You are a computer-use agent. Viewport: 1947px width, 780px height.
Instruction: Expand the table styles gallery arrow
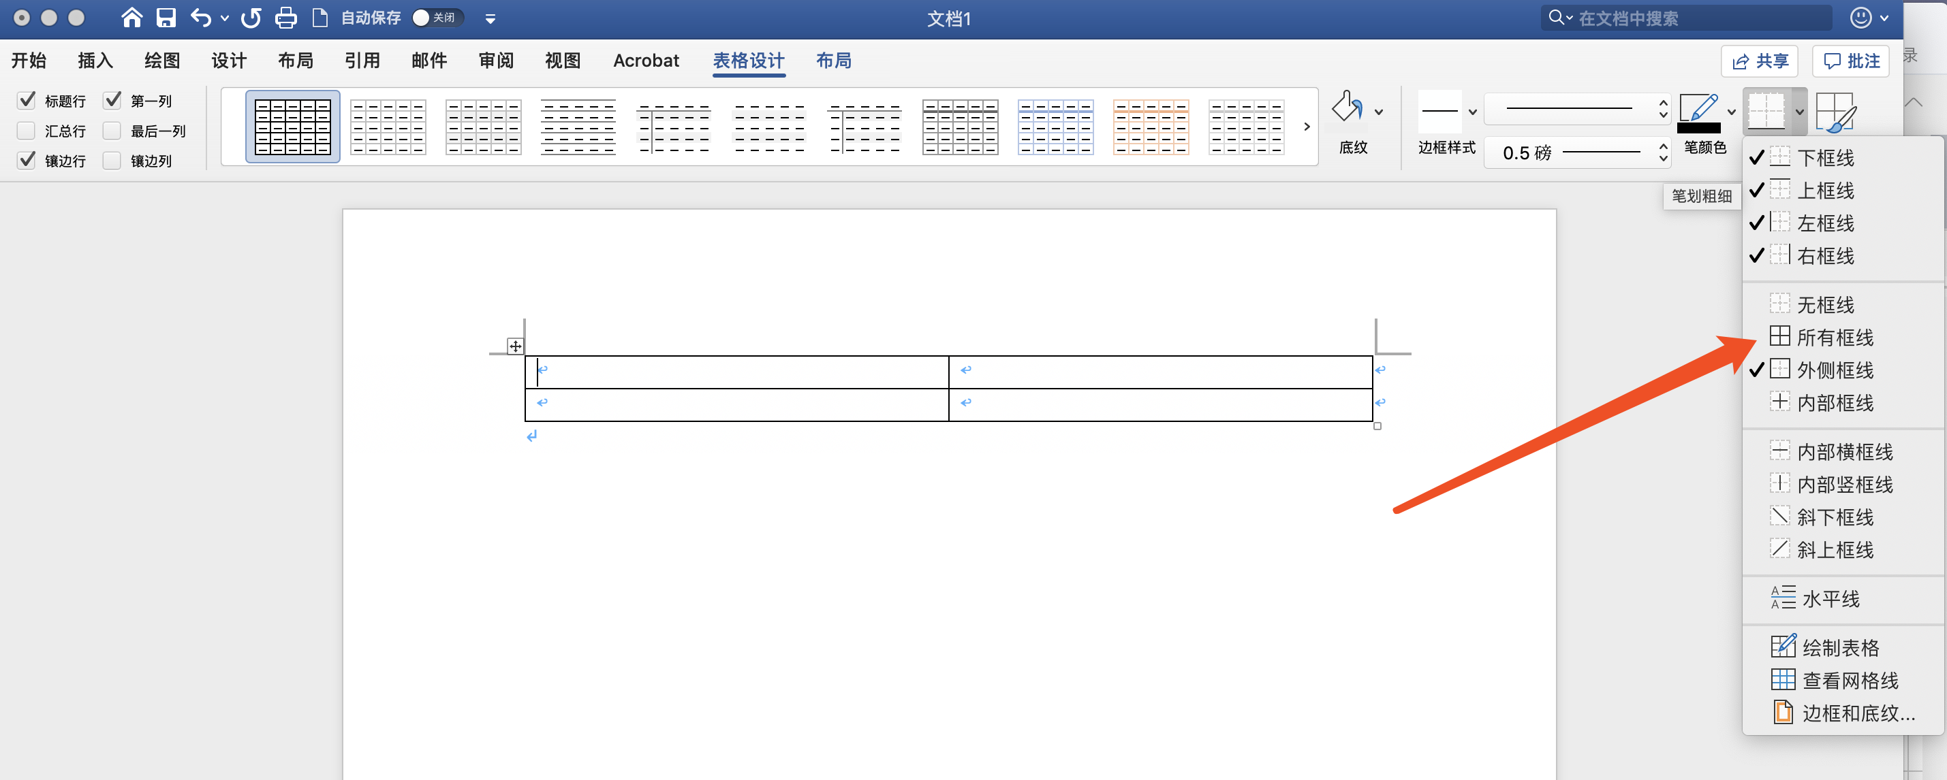1306,127
